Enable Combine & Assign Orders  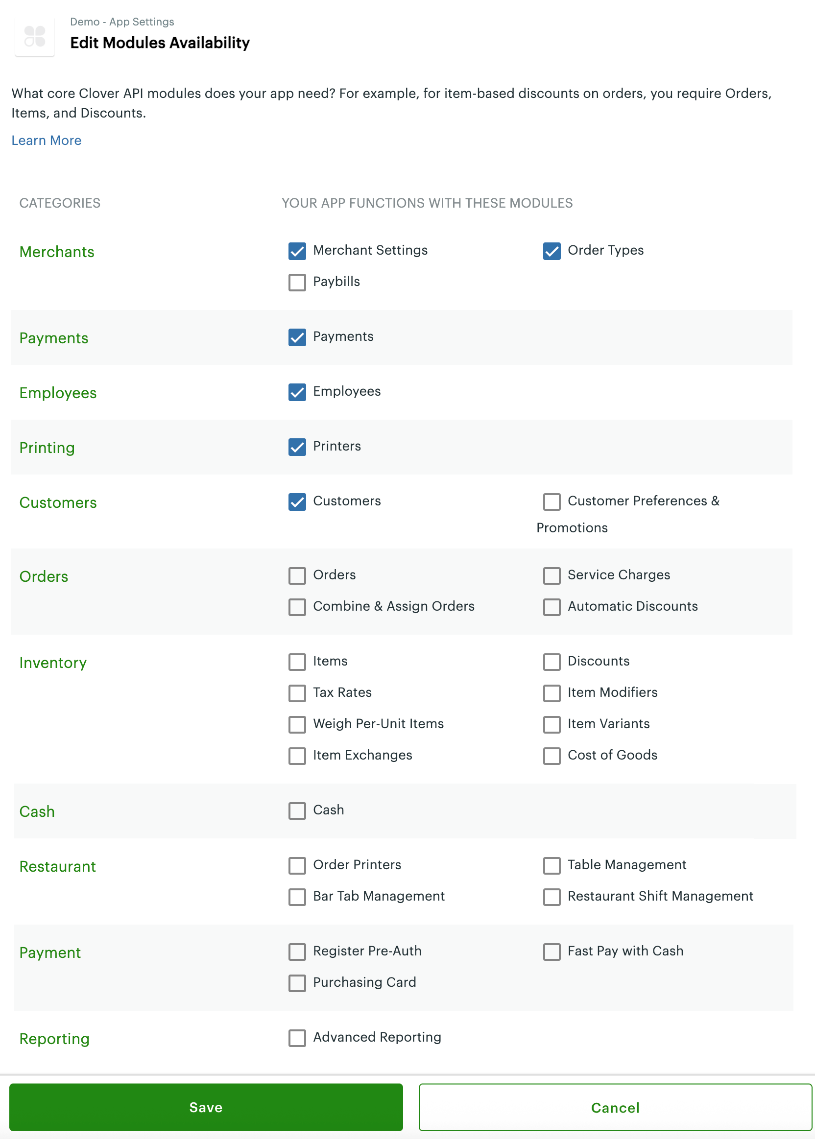[297, 607]
